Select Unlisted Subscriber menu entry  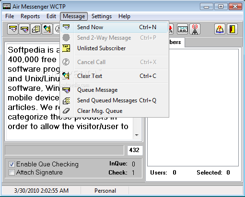click(114, 48)
